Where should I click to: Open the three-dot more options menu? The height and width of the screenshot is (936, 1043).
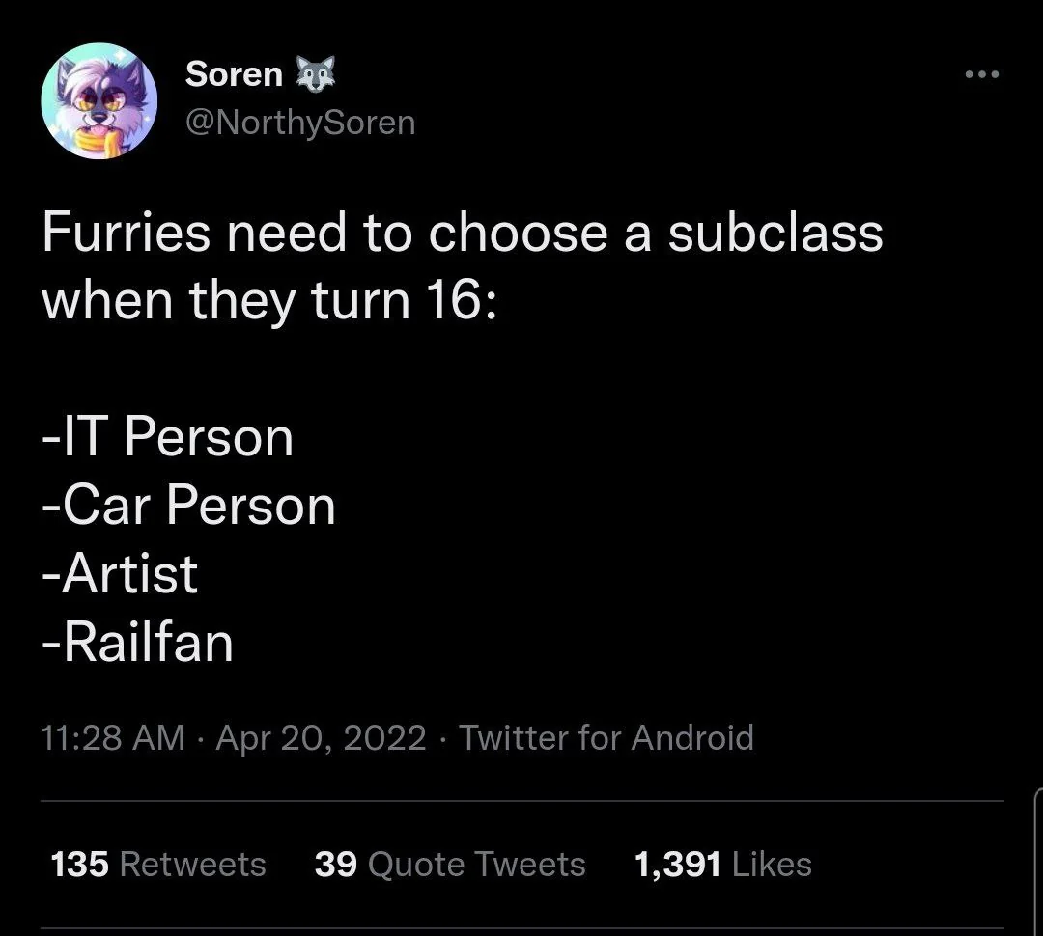pos(981,74)
